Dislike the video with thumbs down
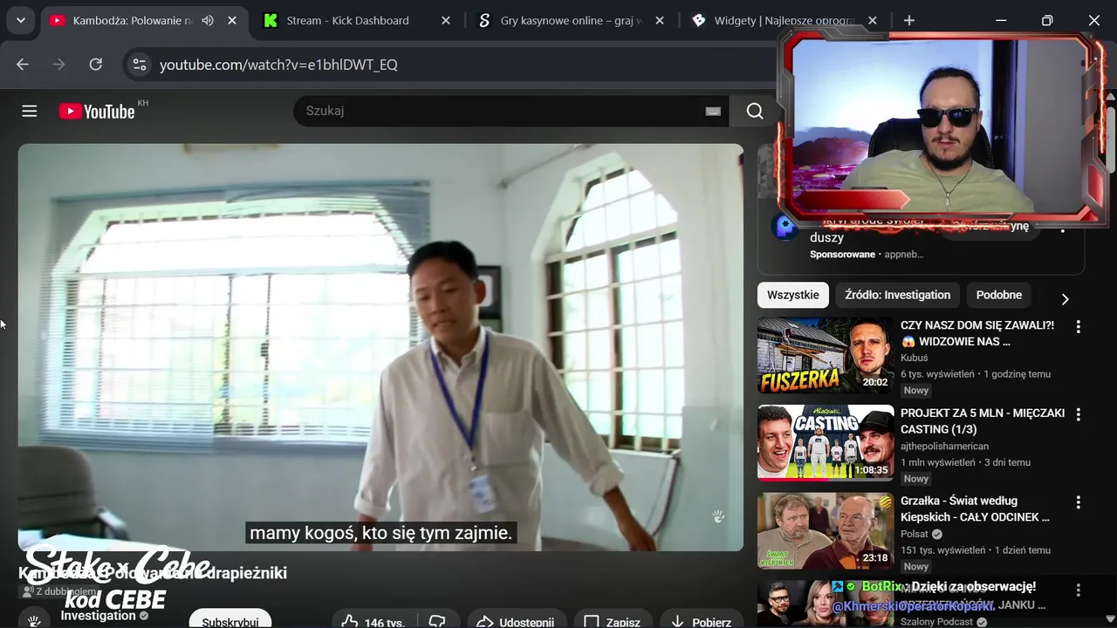1117x628 pixels. 438,621
